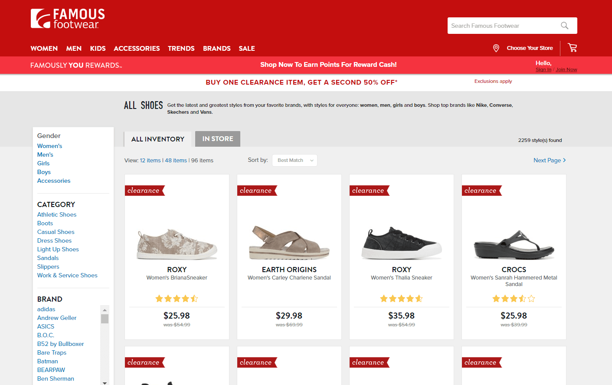Image resolution: width=612 pixels, height=385 pixels.
Task: Select the Sandals category
Action: 48,258
